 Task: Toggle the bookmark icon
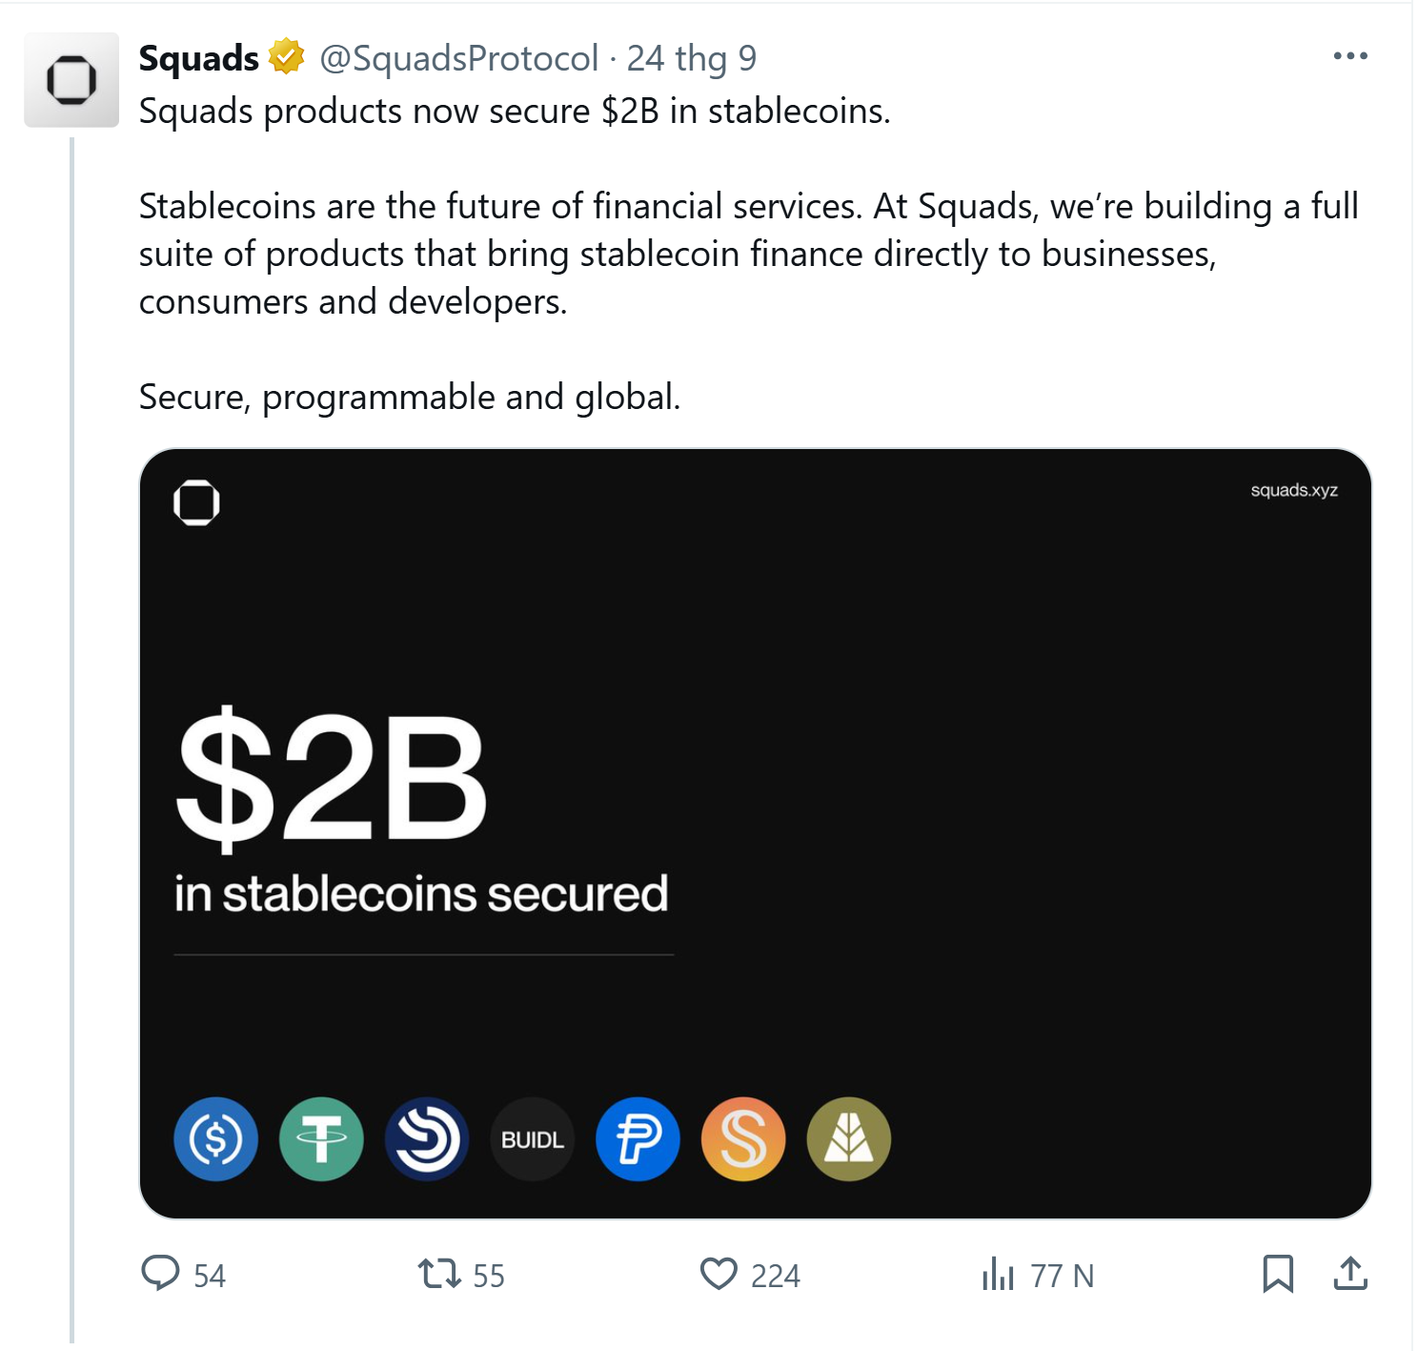pyautogui.click(x=1277, y=1274)
